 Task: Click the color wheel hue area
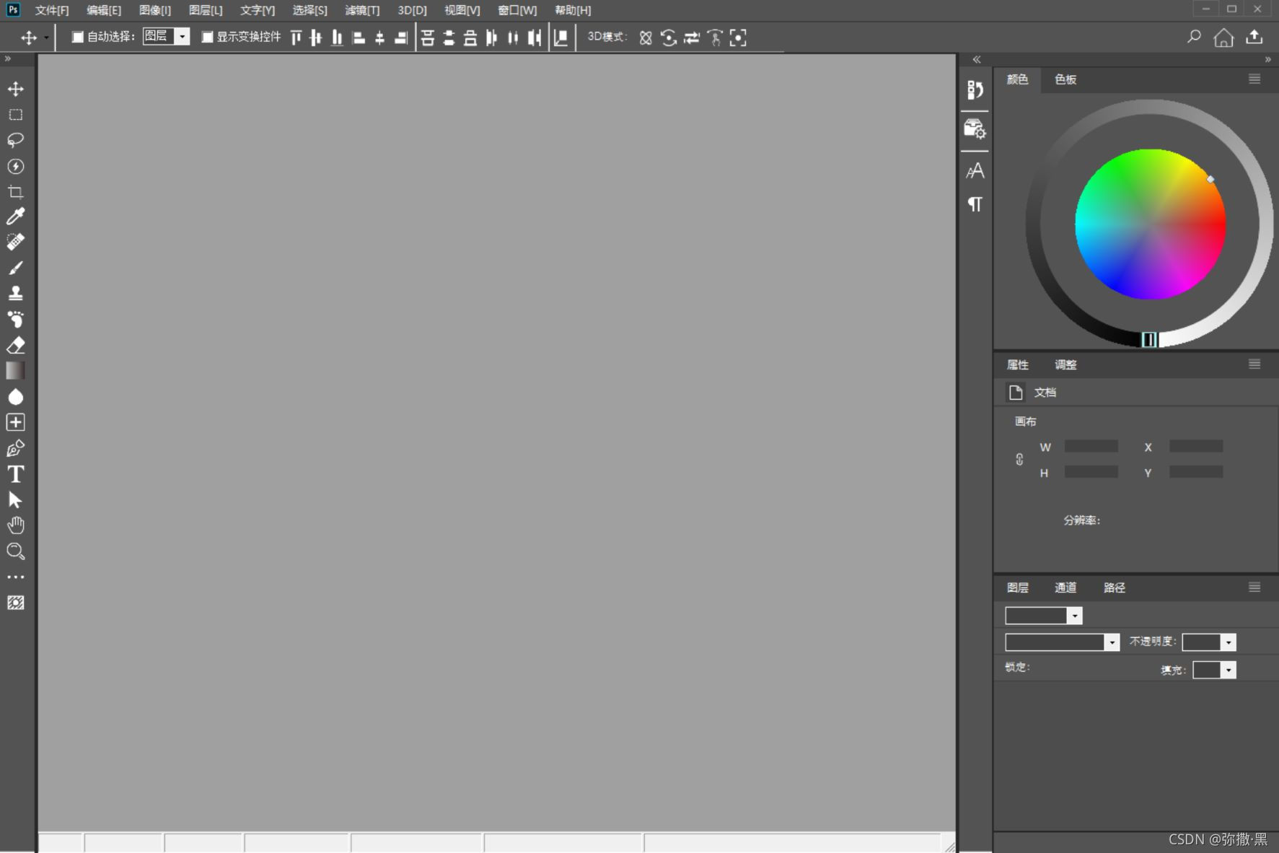pos(1150,224)
